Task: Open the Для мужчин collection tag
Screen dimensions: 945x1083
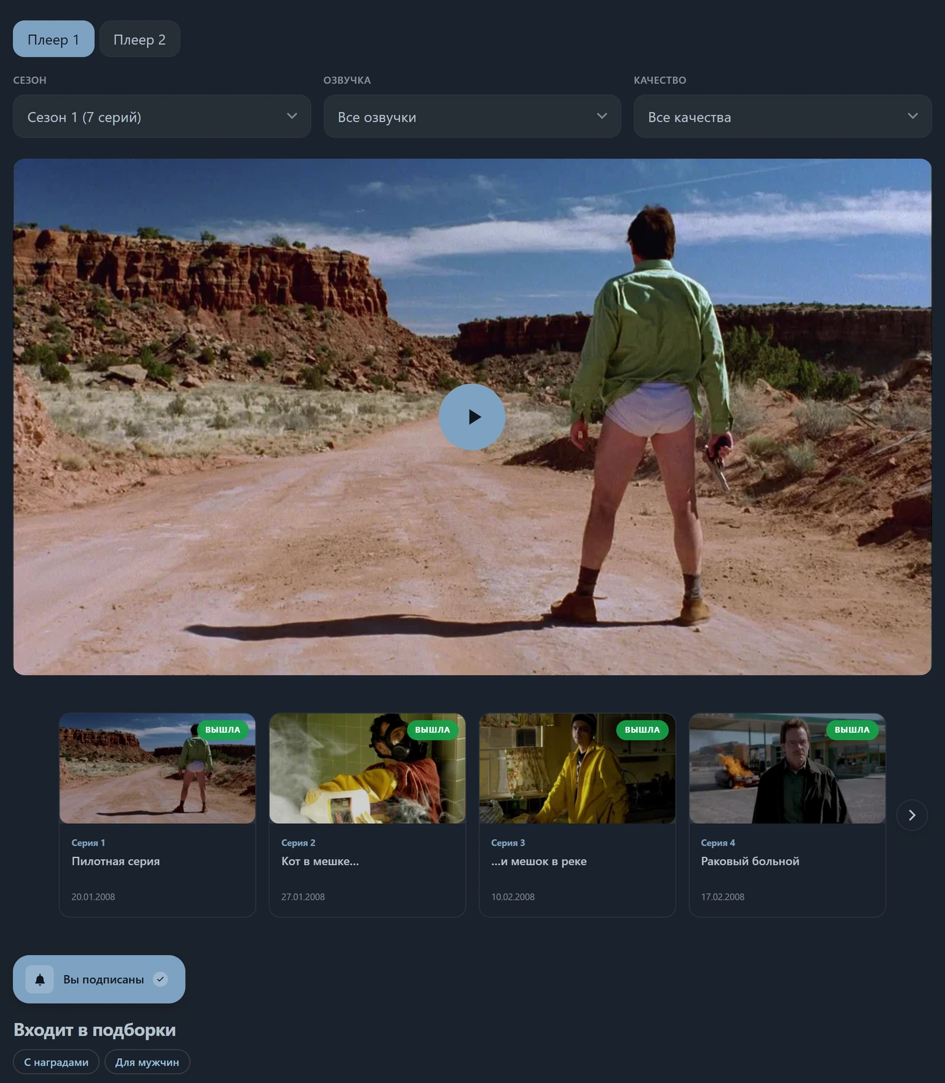Action: (x=147, y=1062)
